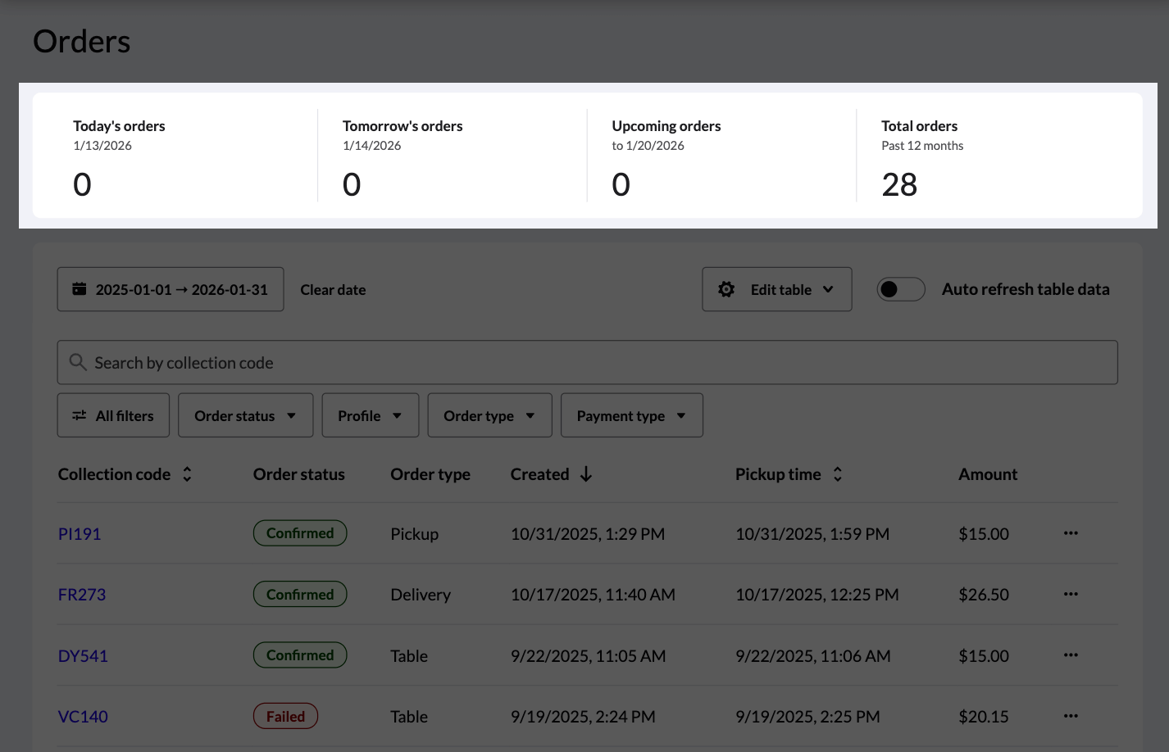Viewport: 1169px width, 752px height.
Task: Open order PI191 collection code link
Action: (x=80, y=534)
